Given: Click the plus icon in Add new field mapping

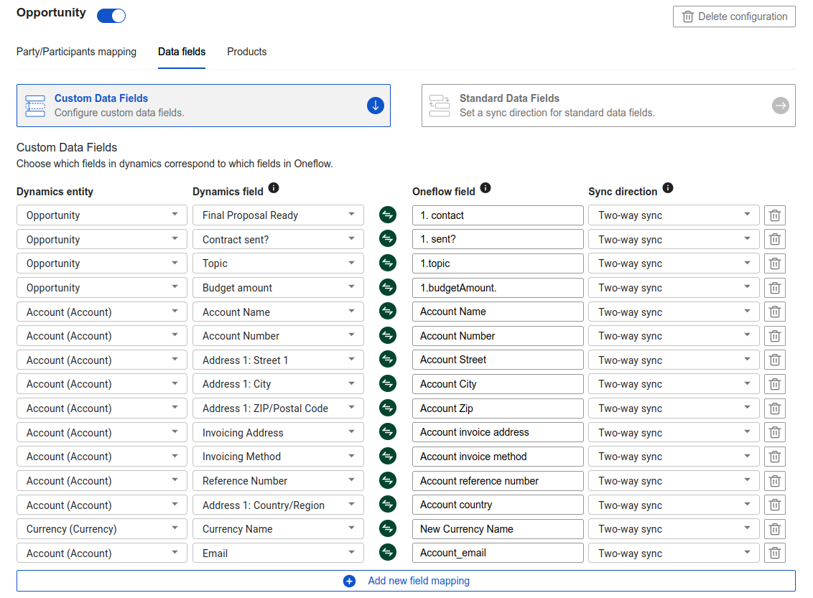Looking at the screenshot, I should coord(350,581).
